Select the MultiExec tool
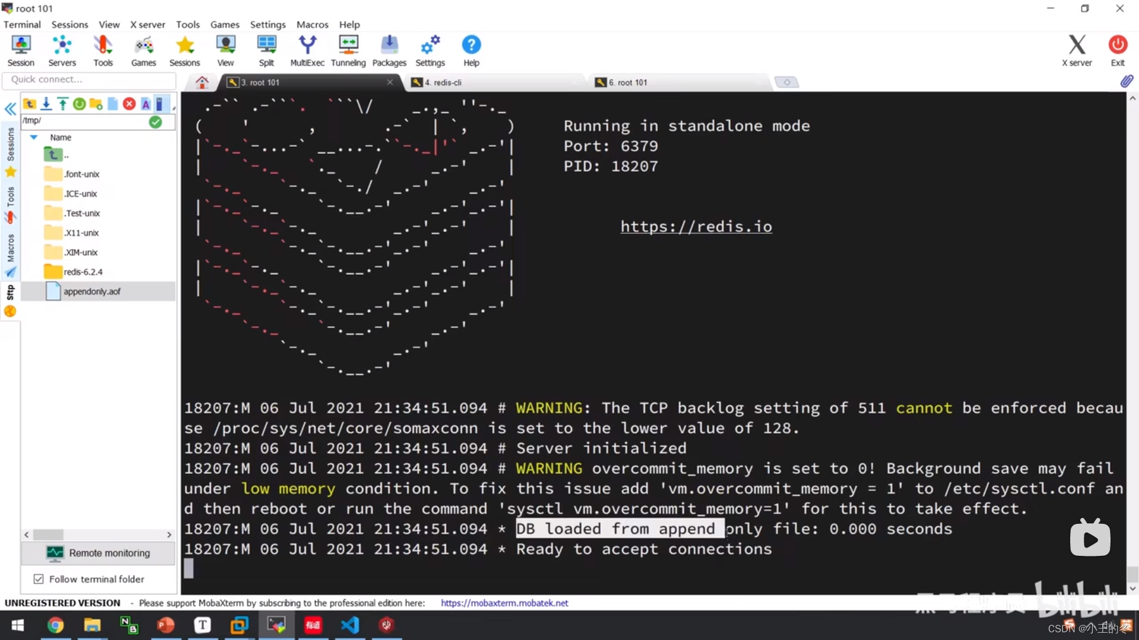Image resolution: width=1139 pixels, height=640 pixels. pos(307,50)
